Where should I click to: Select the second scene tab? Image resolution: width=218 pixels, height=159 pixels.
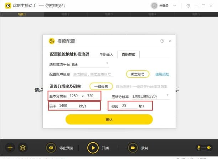coord(66,14)
